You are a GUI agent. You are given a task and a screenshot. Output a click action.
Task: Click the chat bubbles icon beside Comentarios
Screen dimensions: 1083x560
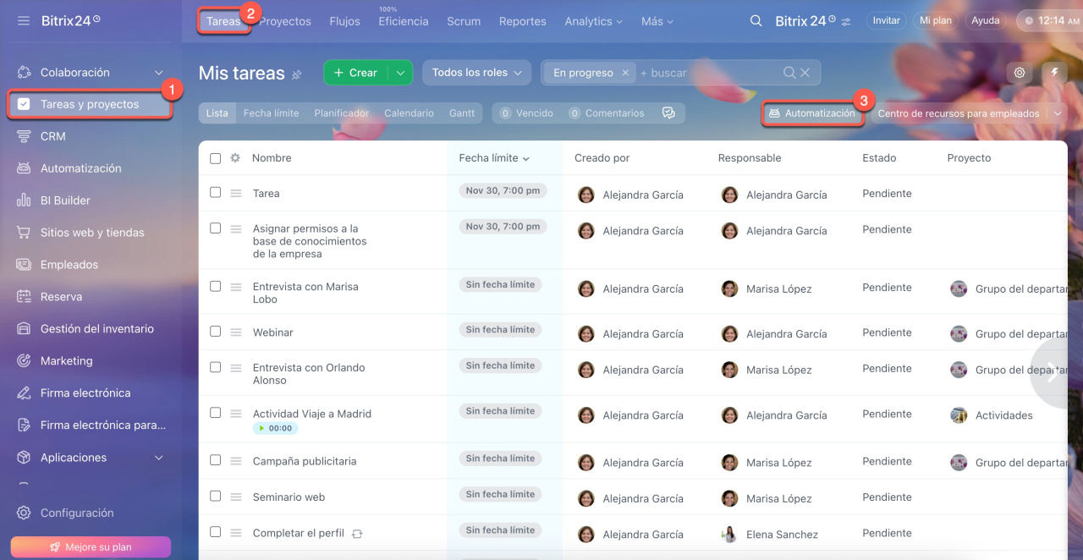point(668,113)
